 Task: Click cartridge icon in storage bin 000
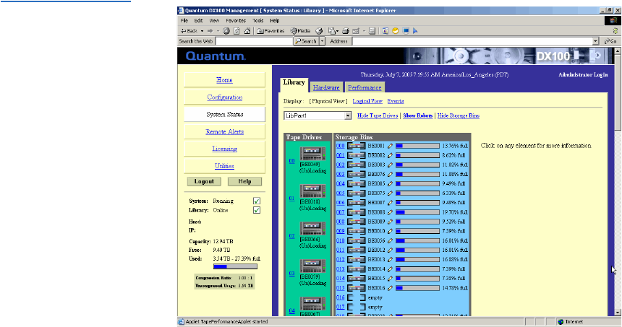click(x=357, y=146)
